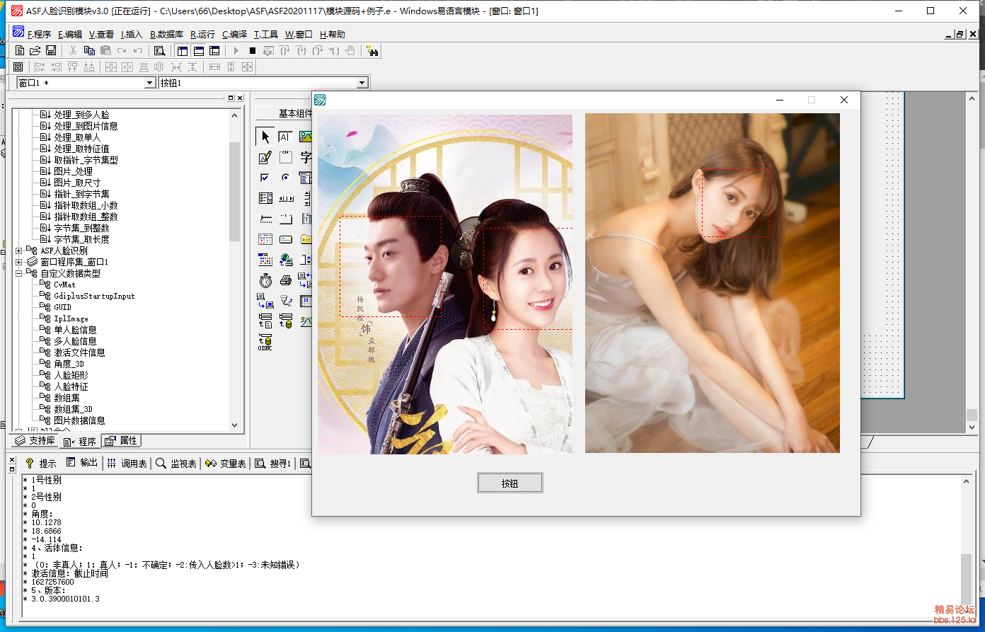Viewport: 985px width, 632px height.
Task: Click the left poster image in window
Action: [x=445, y=284]
